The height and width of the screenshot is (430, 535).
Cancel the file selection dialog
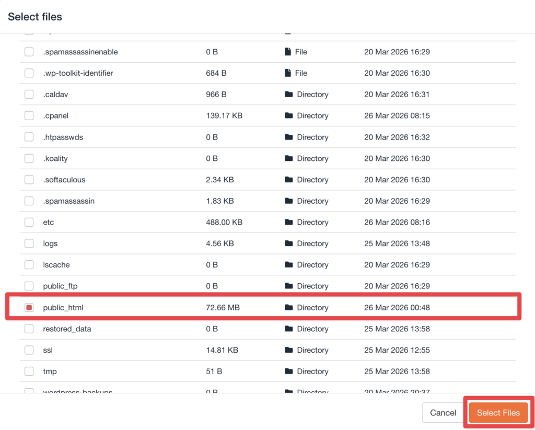pos(443,413)
